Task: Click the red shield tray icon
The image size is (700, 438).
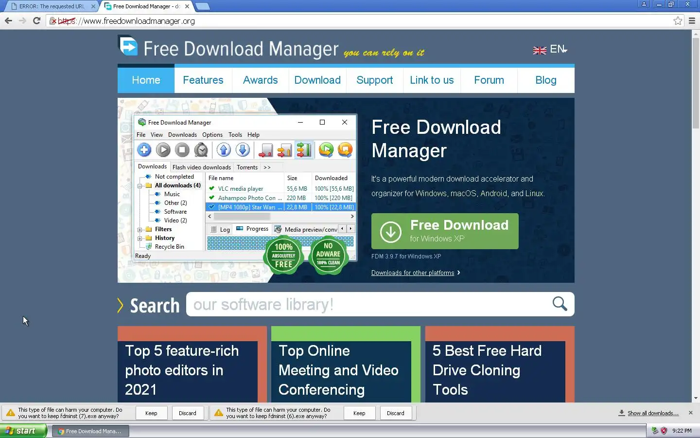Action: pos(664,431)
